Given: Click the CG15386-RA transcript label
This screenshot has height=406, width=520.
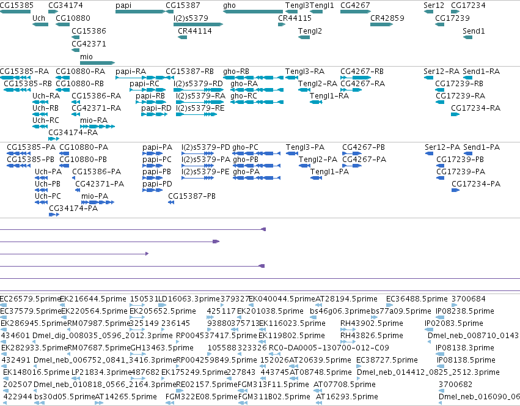Looking at the screenshot, I should pos(97,96).
